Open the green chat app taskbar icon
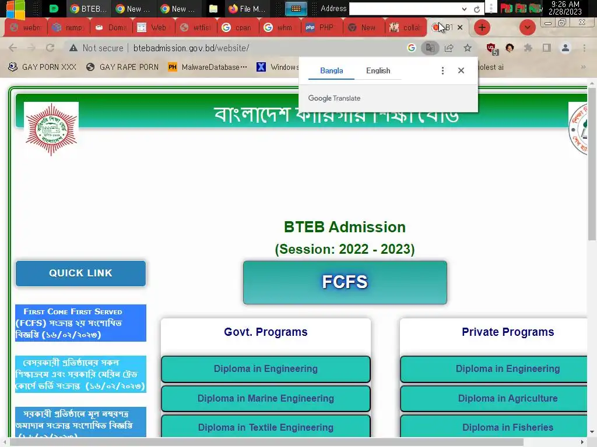The image size is (597, 447). click(54, 8)
